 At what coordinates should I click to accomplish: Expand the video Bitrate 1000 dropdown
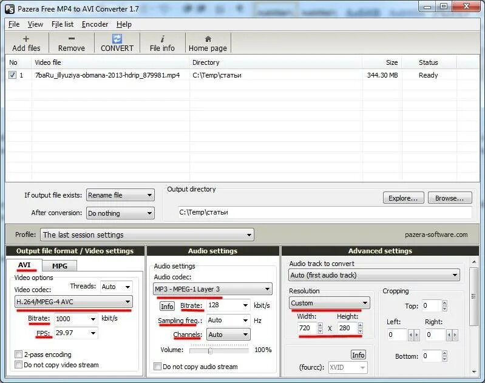point(93,319)
